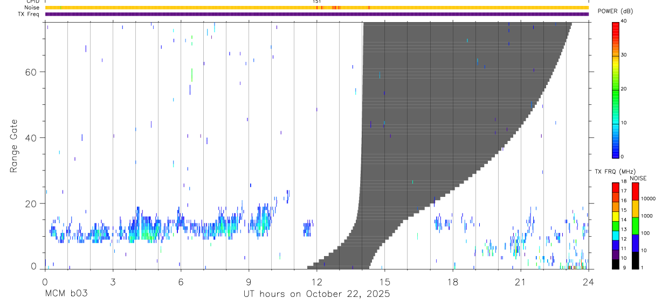Image resolution: width=662 pixels, height=305 pixels.
Task: Pick the green segment of NOISE bar
Action: coord(635,226)
